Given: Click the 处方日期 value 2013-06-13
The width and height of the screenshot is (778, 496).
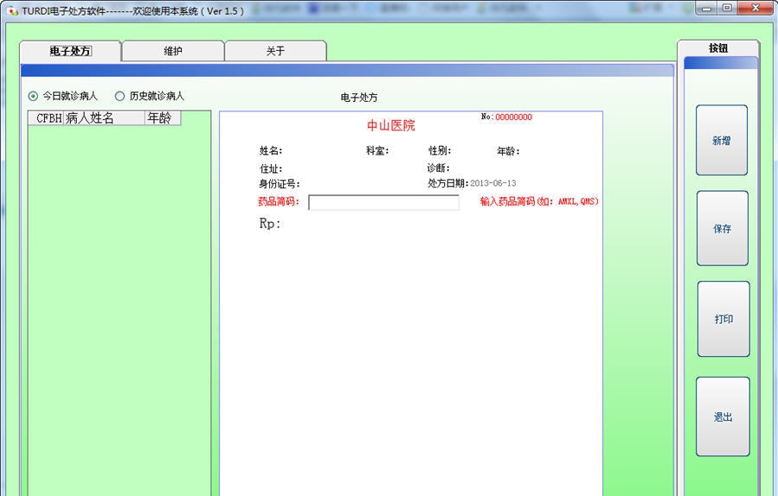Looking at the screenshot, I should (493, 183).
